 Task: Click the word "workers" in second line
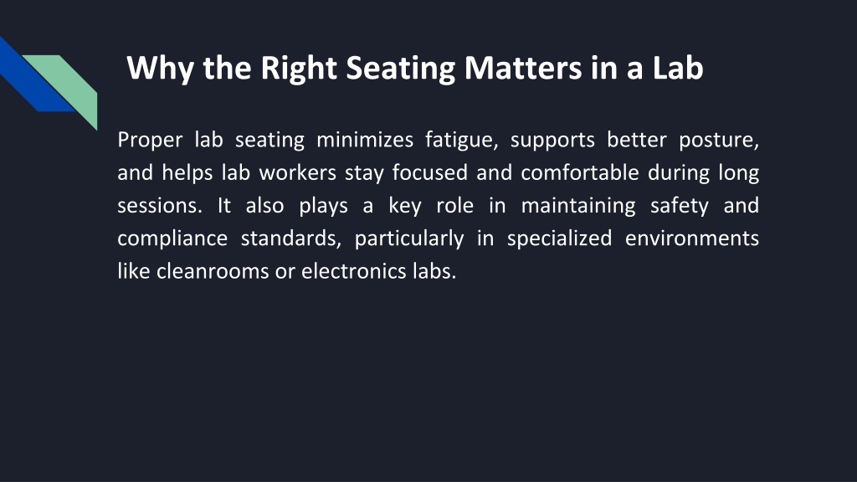tap(297, 172)
